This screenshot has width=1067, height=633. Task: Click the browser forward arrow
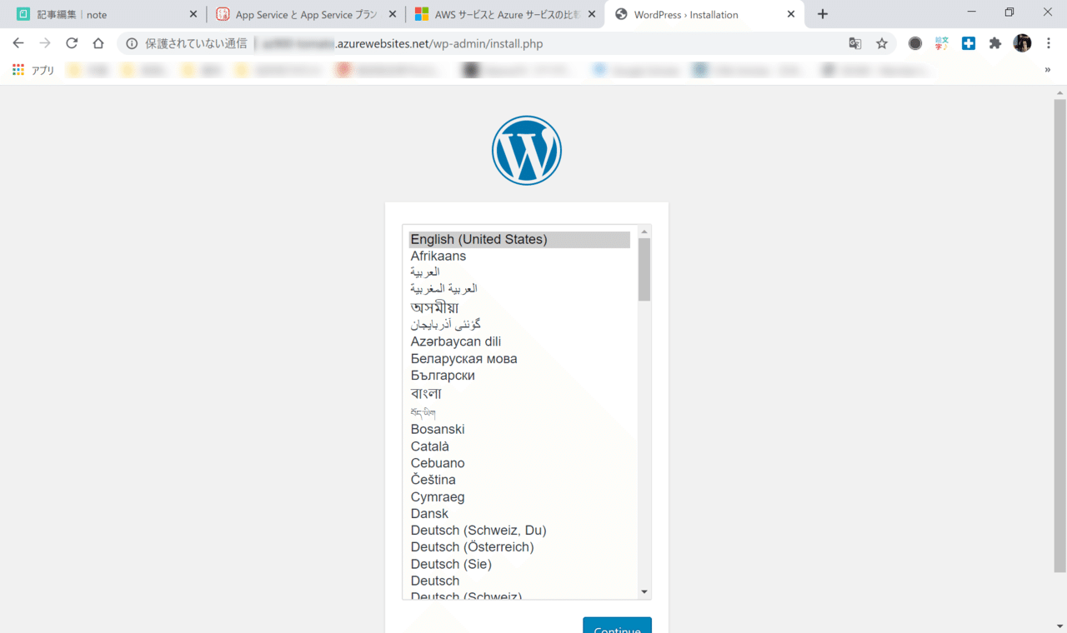(45, 43)
